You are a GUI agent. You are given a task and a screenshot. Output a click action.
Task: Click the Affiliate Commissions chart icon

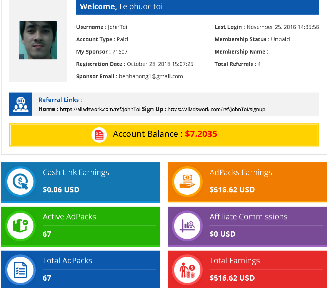[x=187, y=226]
